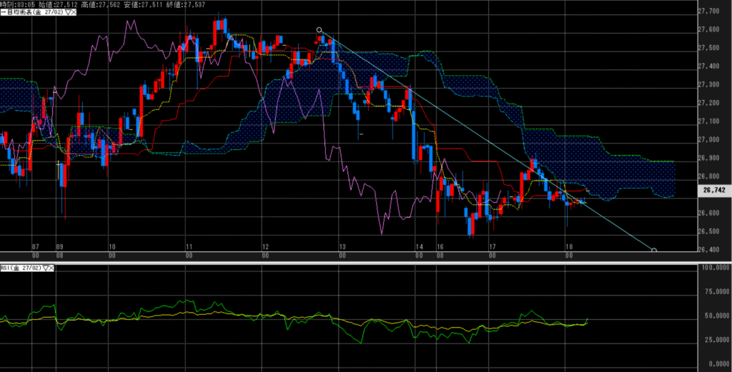Pick the date marker 17 on time axis
This screenshot has height=372, width=732.
(492, 246)
